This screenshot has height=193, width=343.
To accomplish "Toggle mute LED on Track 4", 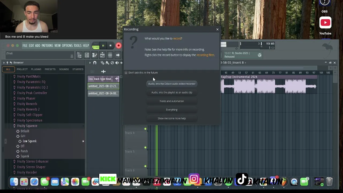I will [x=145, y=129].
